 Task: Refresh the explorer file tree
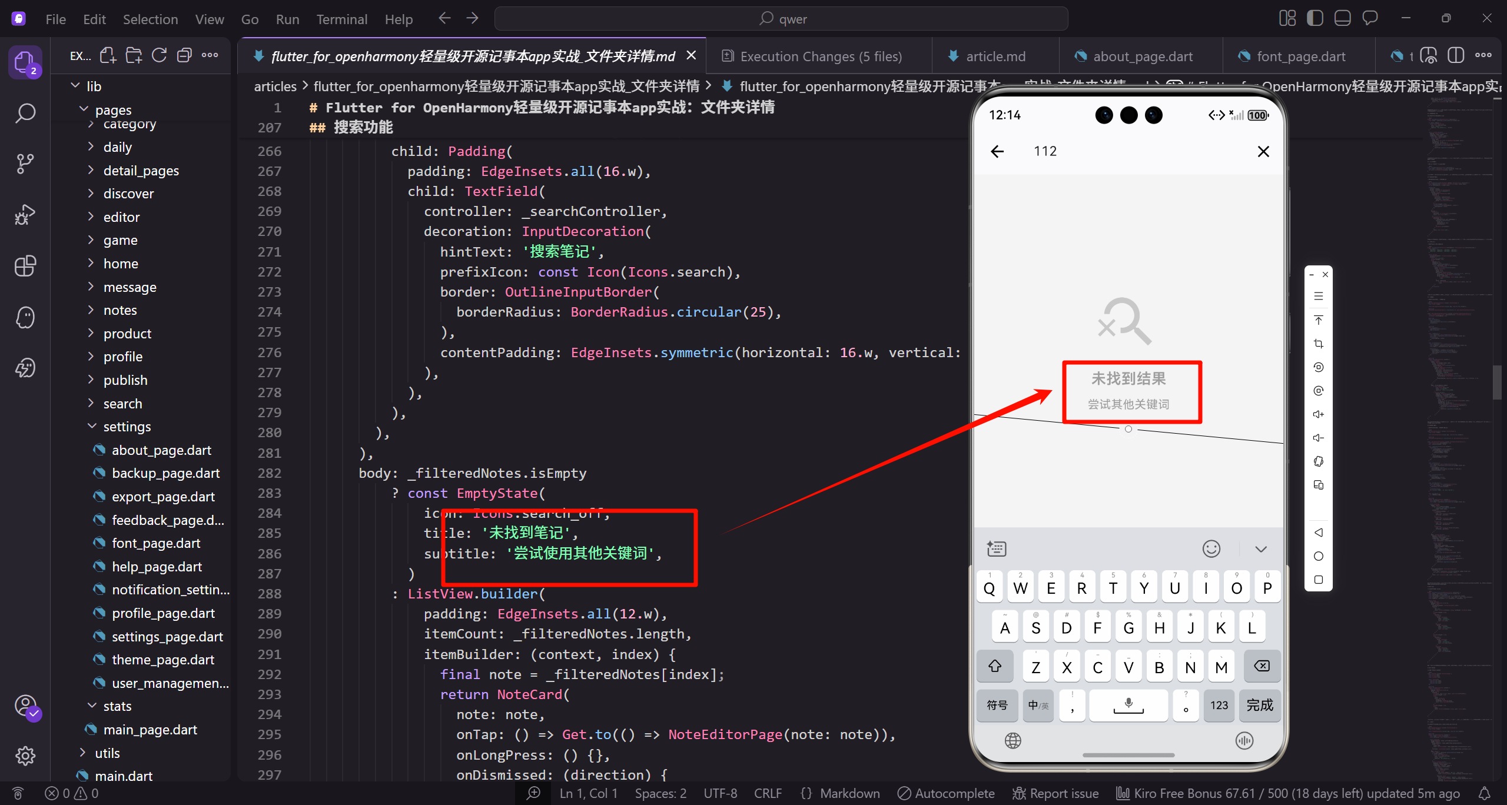click(x=159, y=56)
